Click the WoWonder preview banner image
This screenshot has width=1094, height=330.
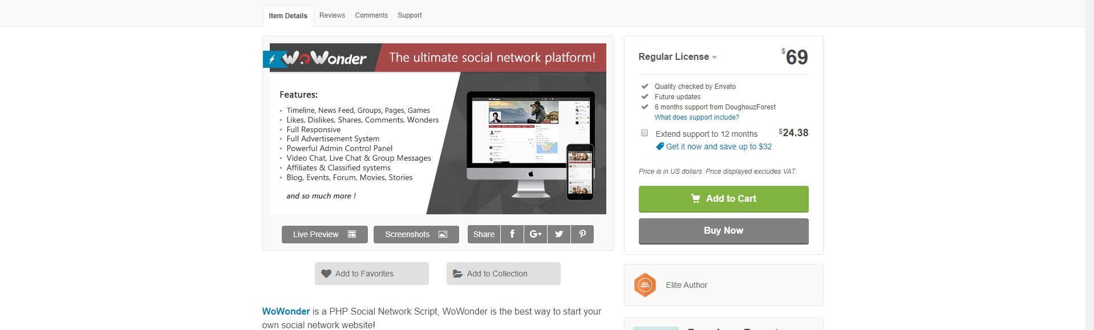(x=438, y=129)
